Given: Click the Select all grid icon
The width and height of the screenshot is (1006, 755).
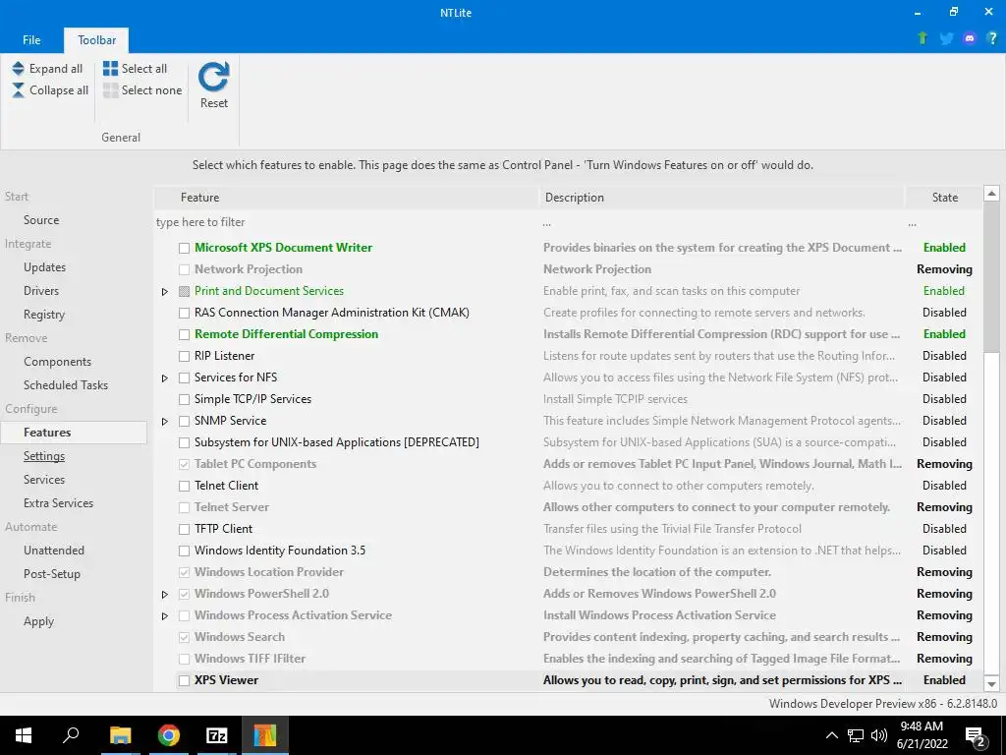Looking at the screenshot, I should [110, 69].
